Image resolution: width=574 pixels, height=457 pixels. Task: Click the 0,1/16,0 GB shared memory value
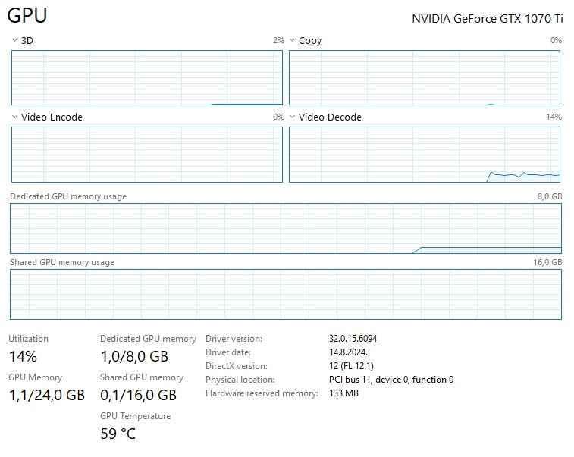(x=138, y=395)
